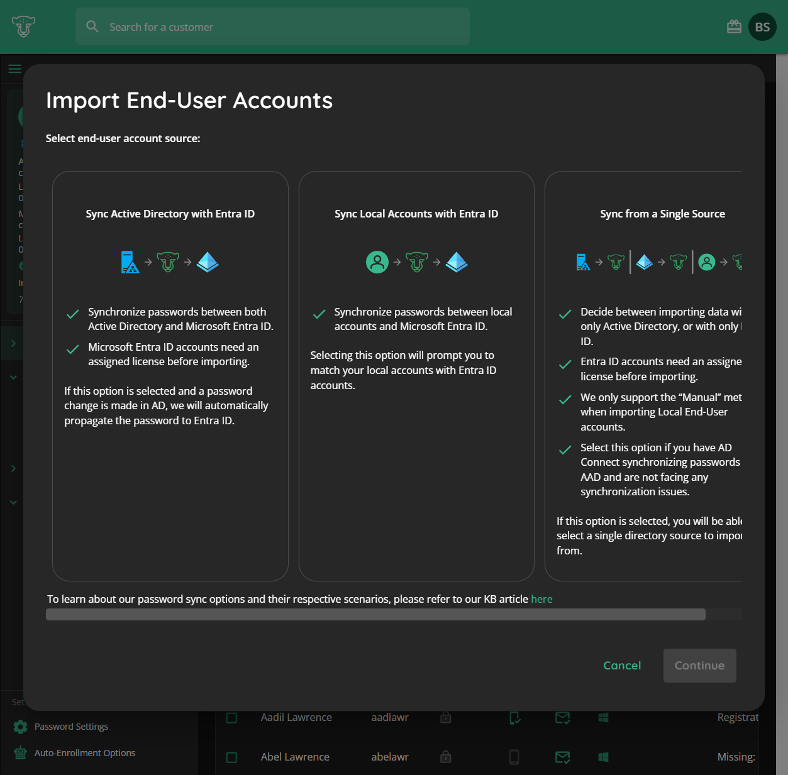
Task: Focus the Search for a customer field
Action: (272, 26)
